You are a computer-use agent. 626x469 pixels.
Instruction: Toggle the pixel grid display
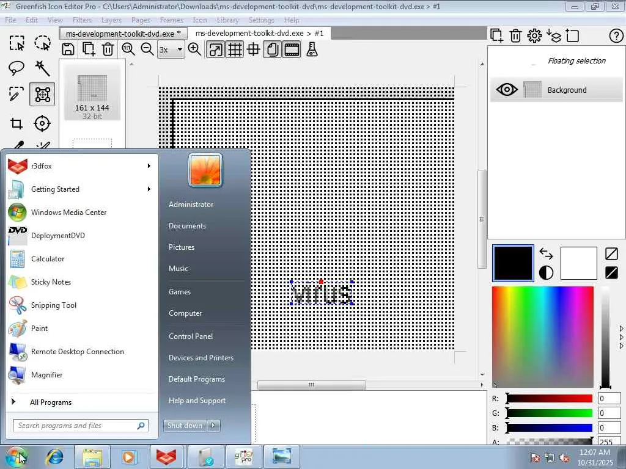[234, 49]
